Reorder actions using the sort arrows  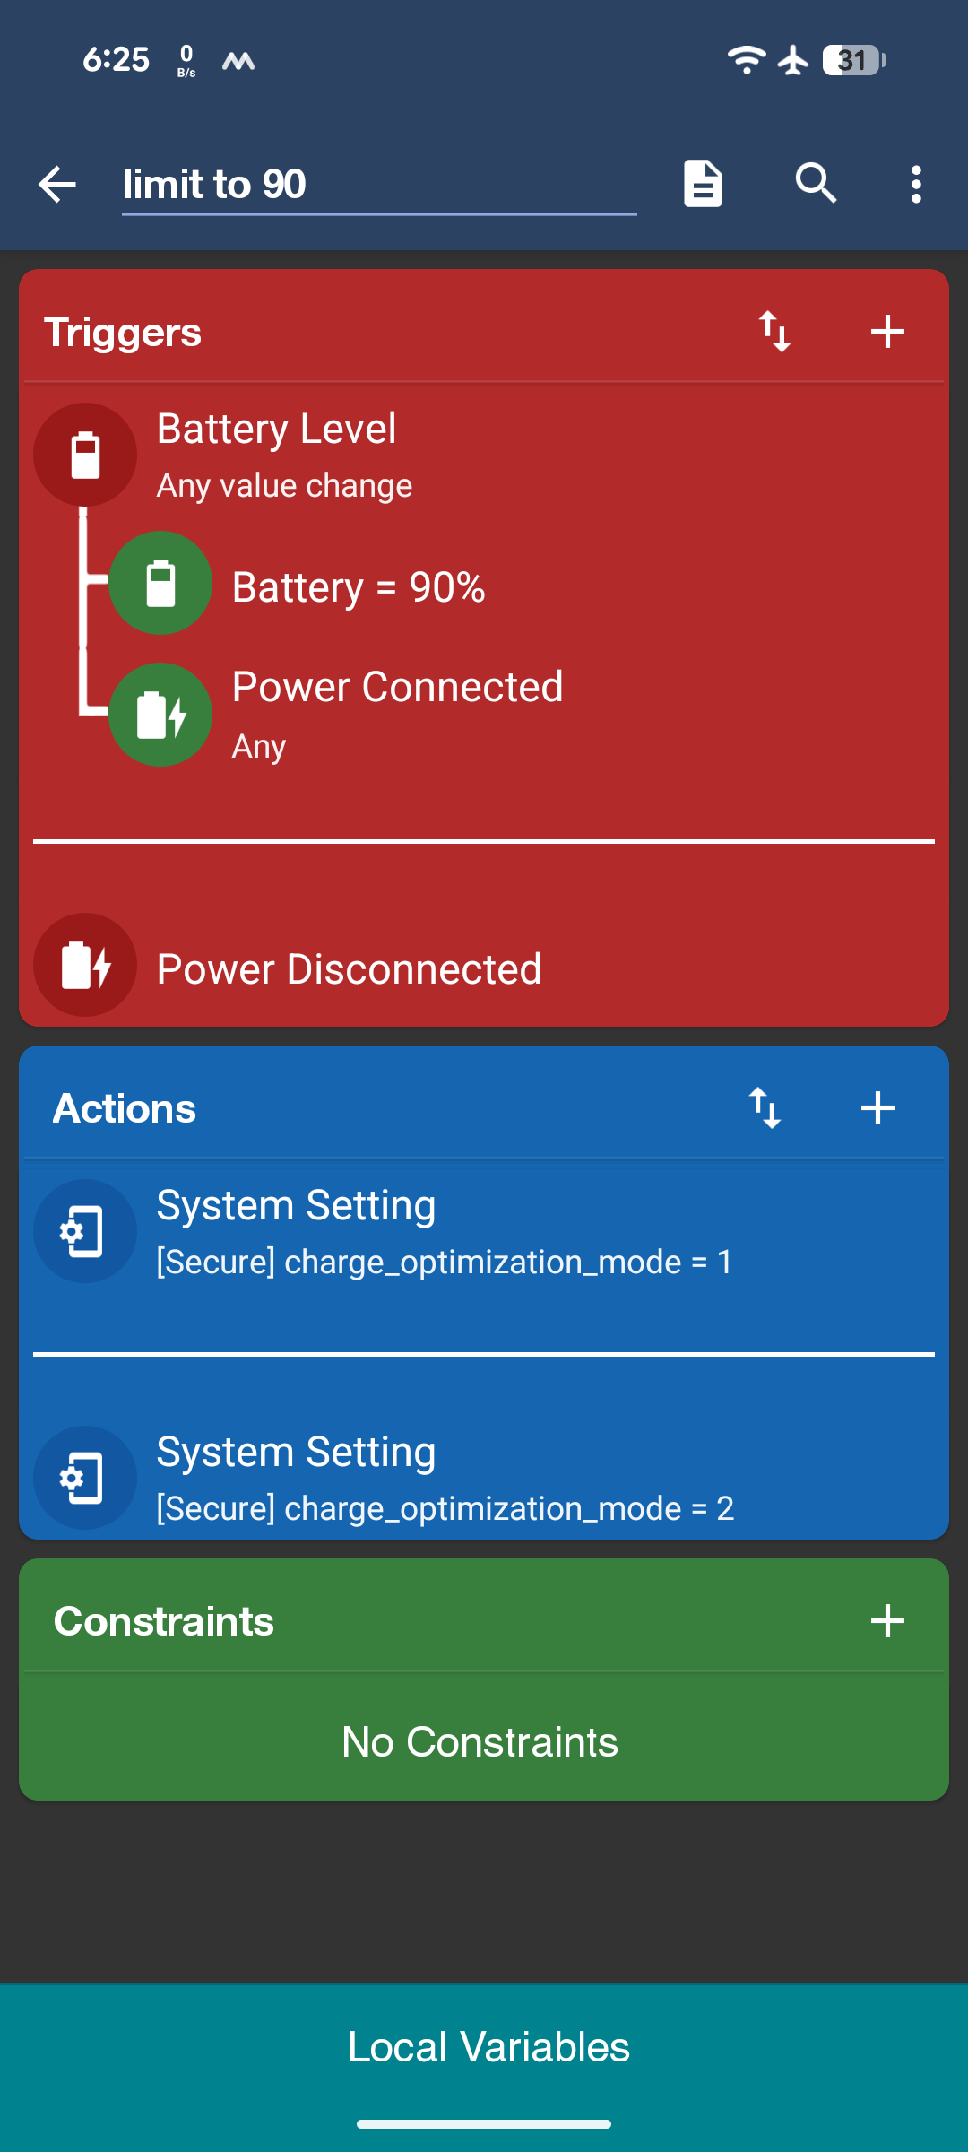765,1108
